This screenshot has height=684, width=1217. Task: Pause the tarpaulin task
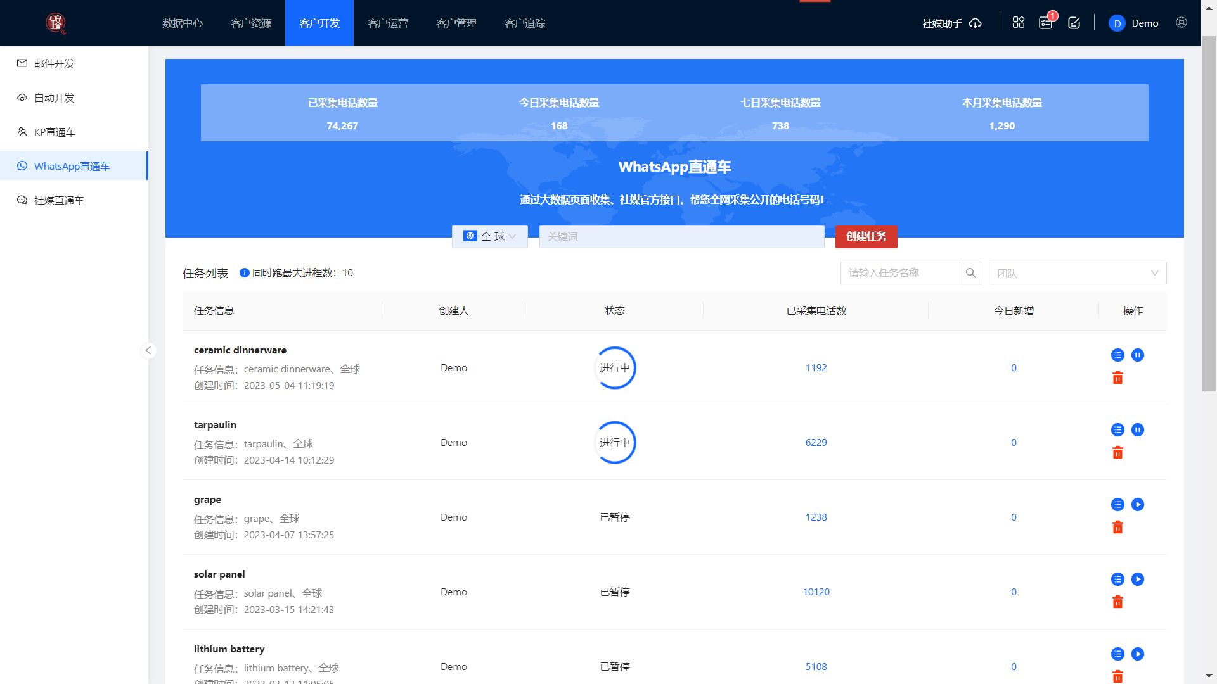(1138, 430)
